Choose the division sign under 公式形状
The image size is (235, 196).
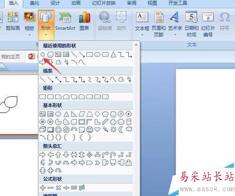(x=66, y=188)
